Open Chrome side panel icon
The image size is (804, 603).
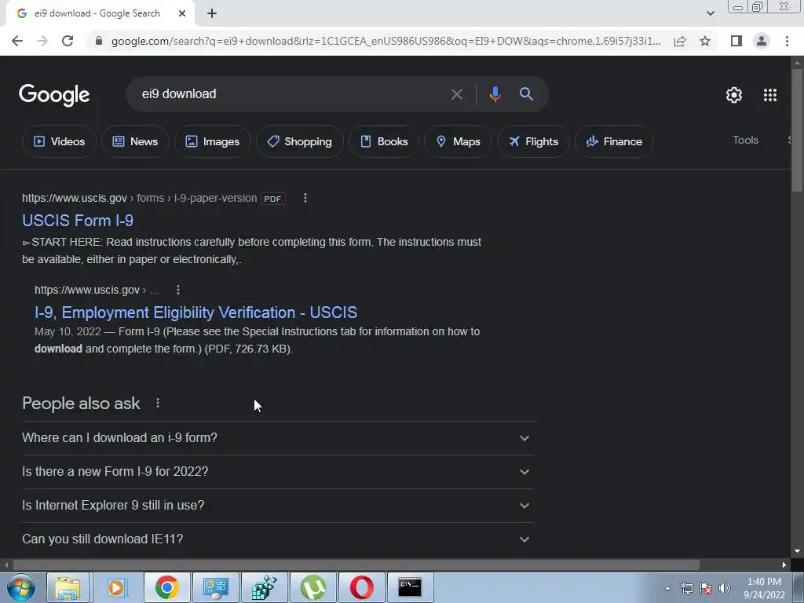click(x=736, y=41)
